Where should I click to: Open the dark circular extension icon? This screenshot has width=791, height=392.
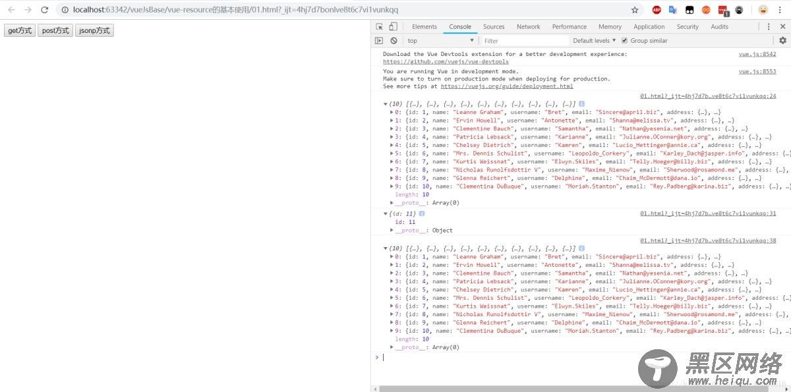click(x=740, y=10)
